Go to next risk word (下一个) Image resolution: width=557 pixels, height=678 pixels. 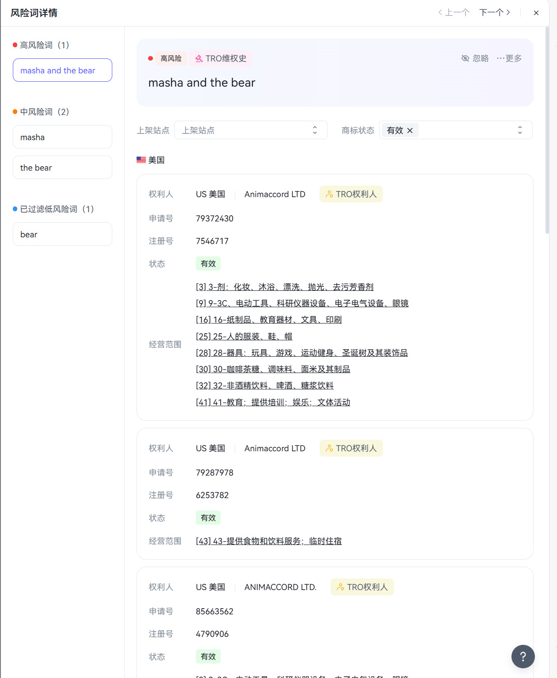tap(495, 12)
